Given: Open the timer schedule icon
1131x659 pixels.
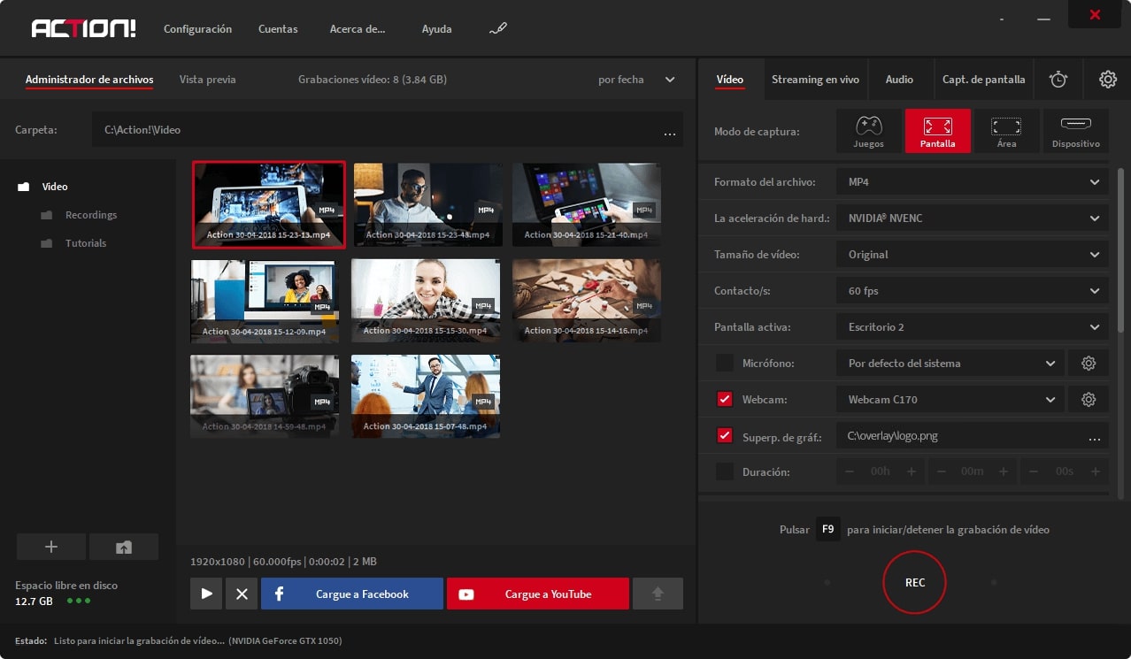Looking at the screenshot, I should click(x=1058, y=80).
